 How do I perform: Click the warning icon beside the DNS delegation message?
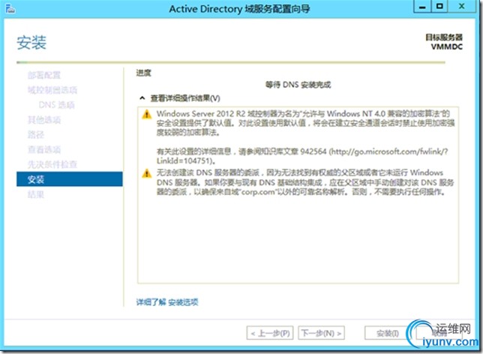click(x=147, y=173)
